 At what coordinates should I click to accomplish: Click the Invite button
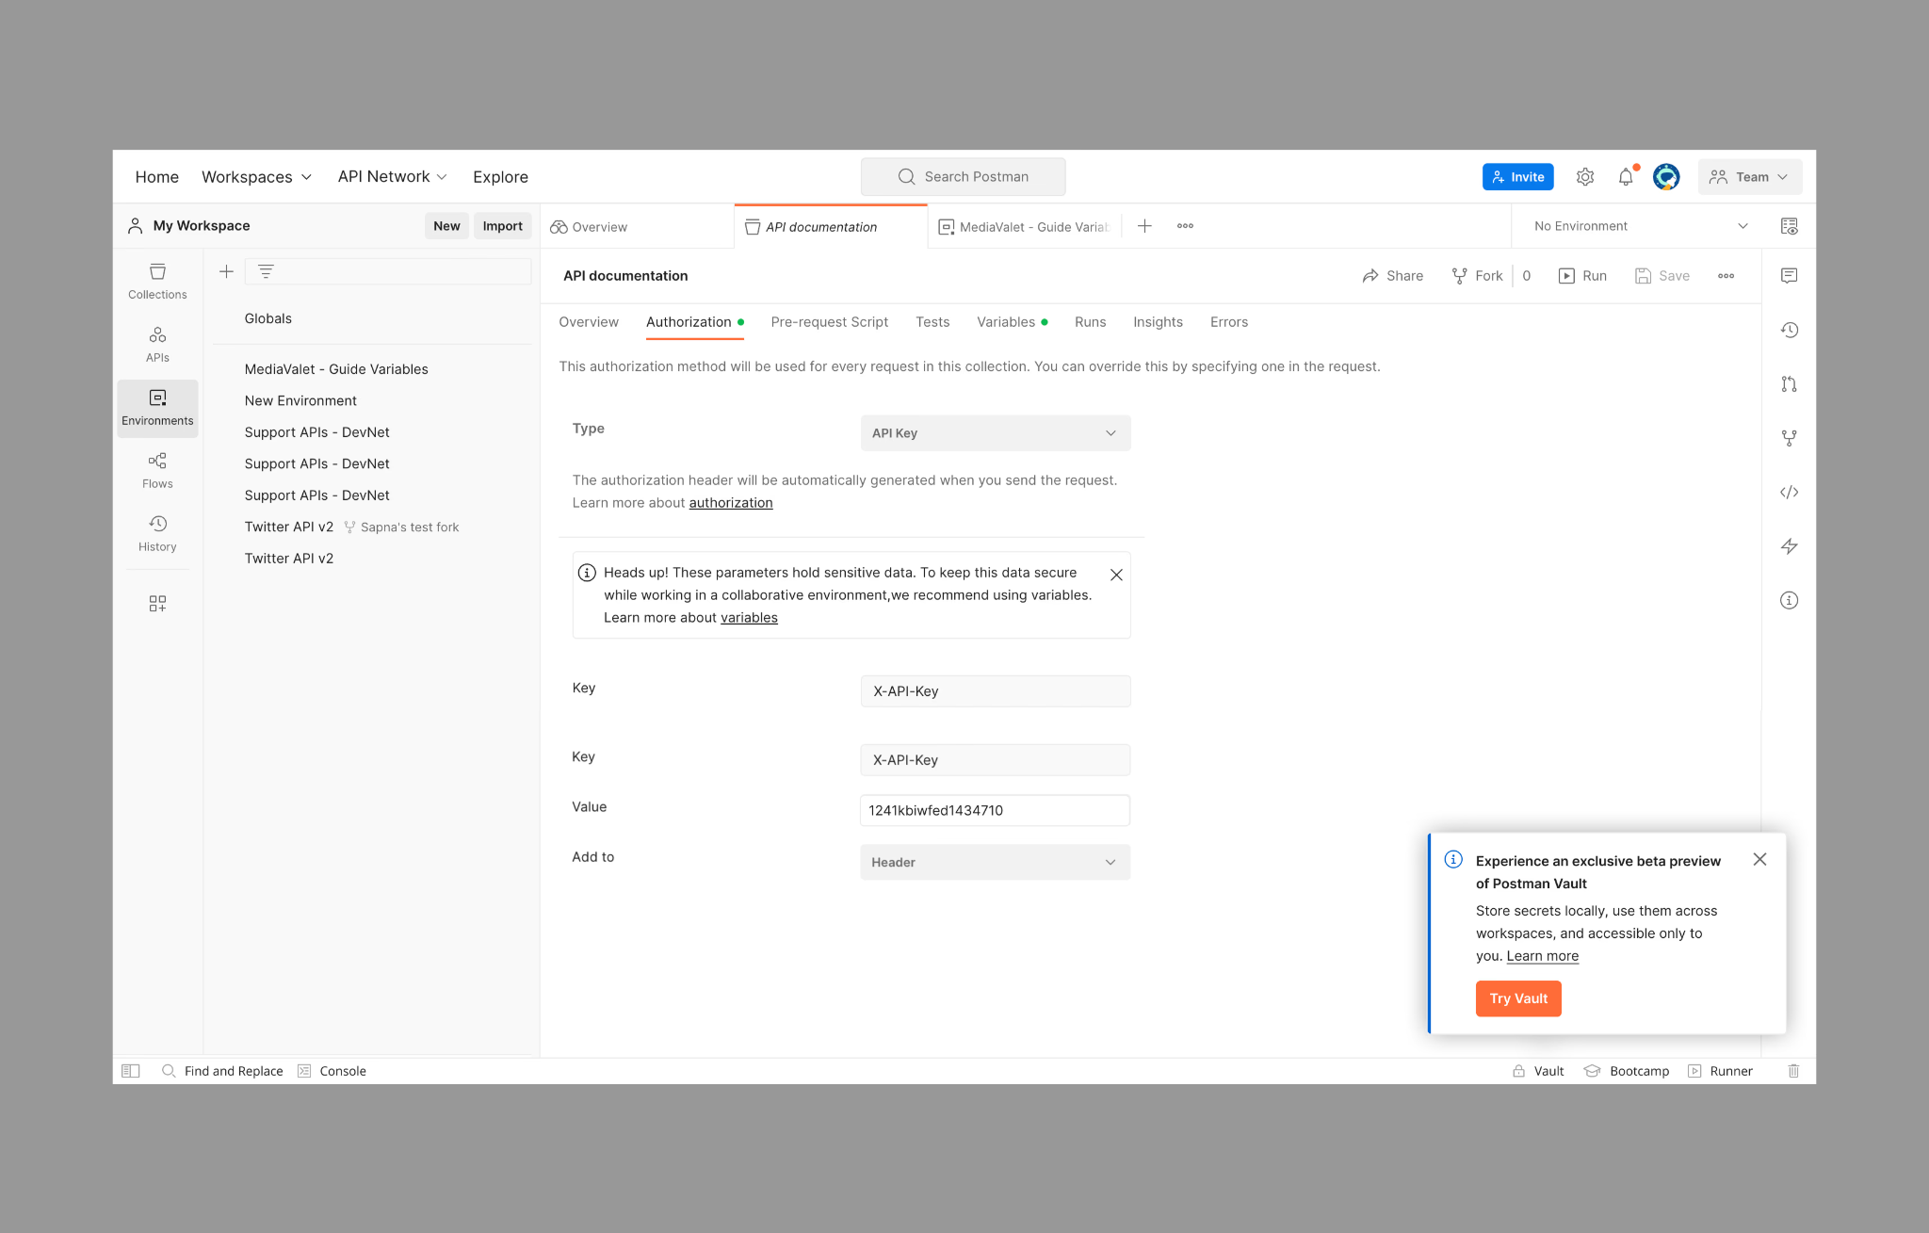pos(1517,177)
